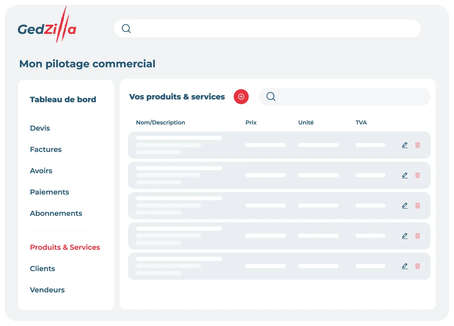
Task: Delete the second product row
Action: 418,175
